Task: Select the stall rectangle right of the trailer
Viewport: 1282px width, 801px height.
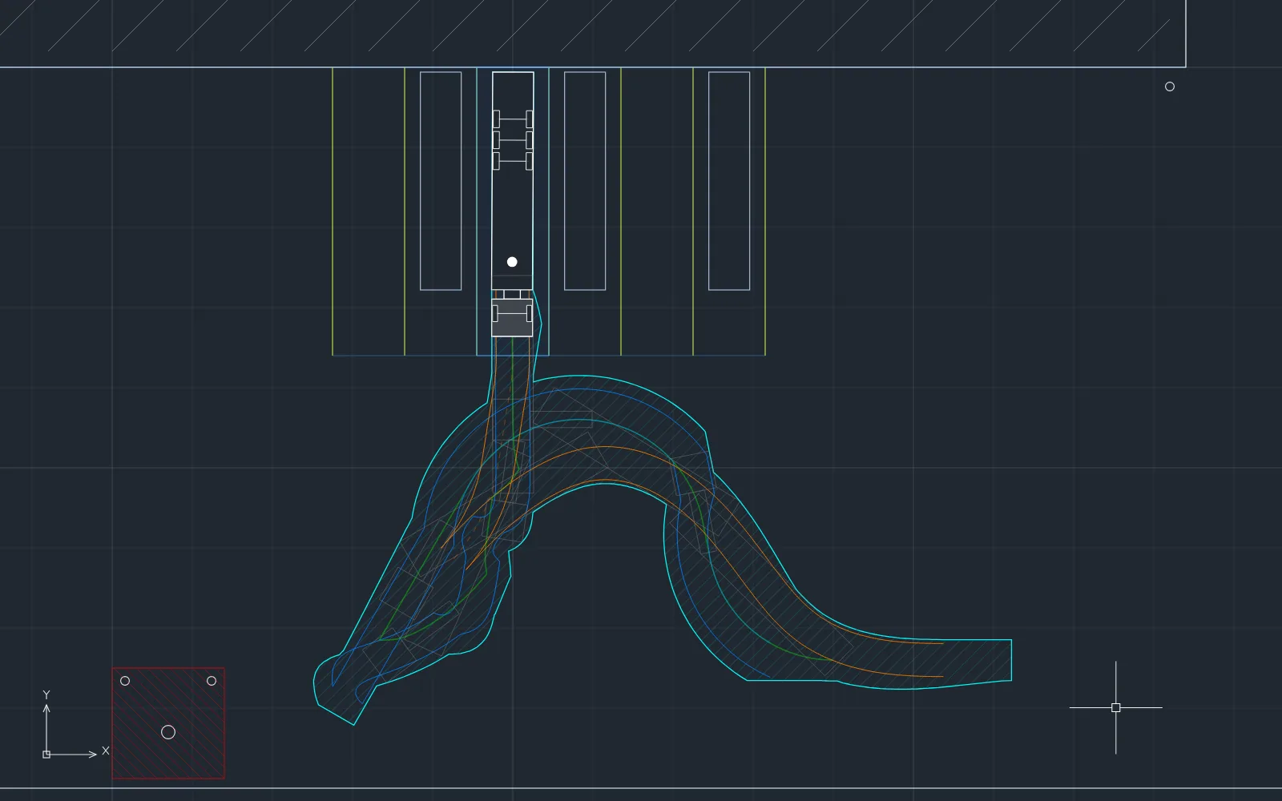Action: point(585,181)
